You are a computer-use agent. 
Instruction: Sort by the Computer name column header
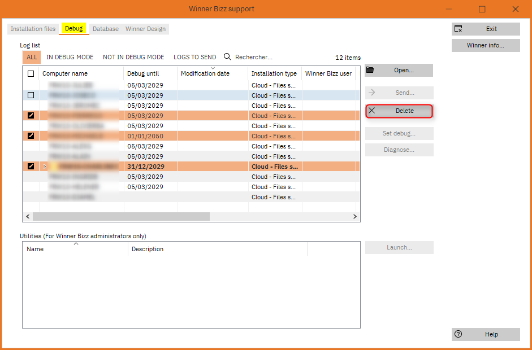81,73
